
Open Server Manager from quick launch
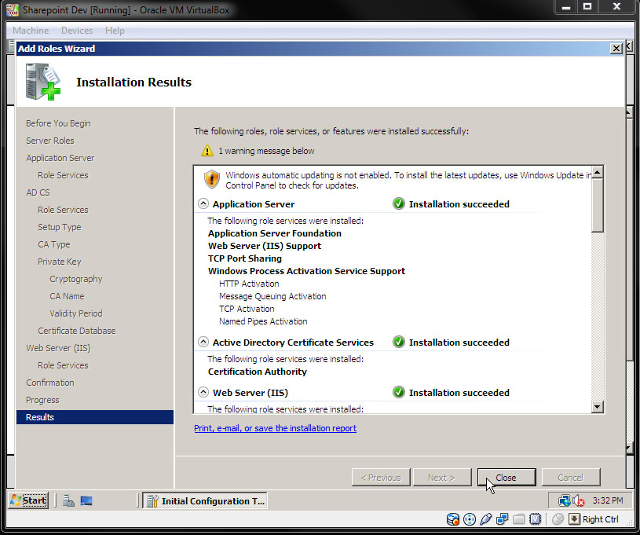[68, 500]
